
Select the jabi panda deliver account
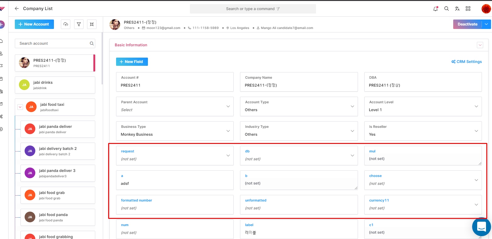point(58,129)
